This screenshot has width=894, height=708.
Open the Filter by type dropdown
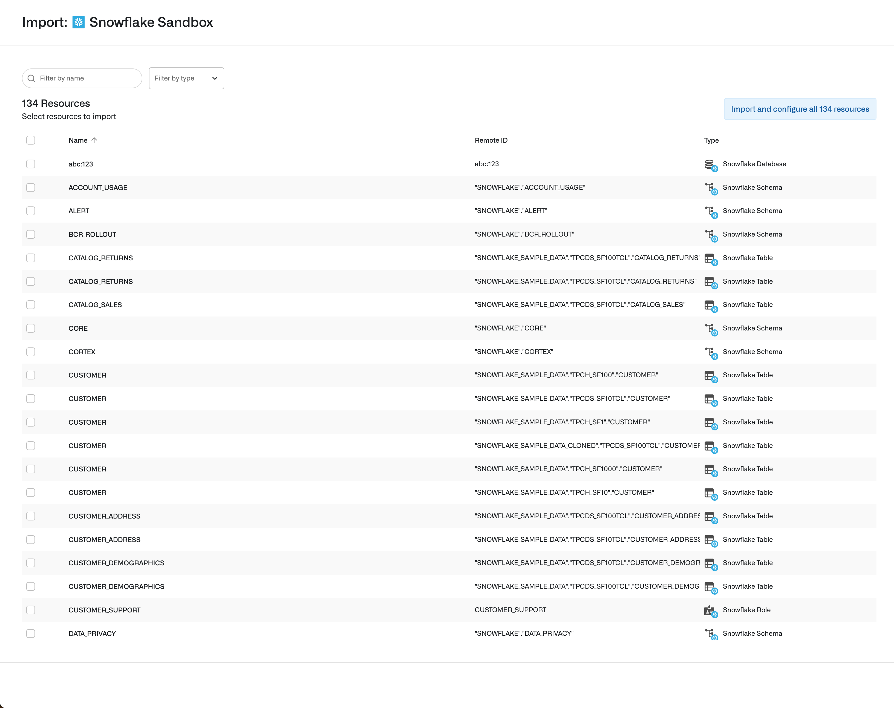pyautogui.click(x=186, y=78)
